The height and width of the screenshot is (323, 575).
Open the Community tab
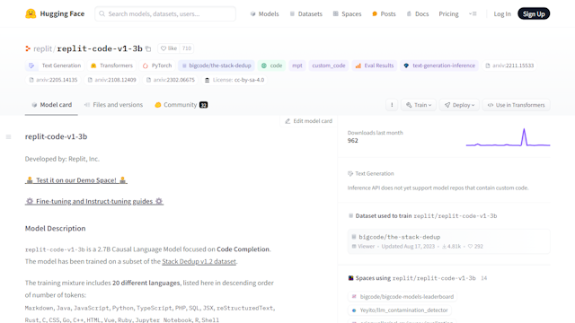click(x=181, y=105)
